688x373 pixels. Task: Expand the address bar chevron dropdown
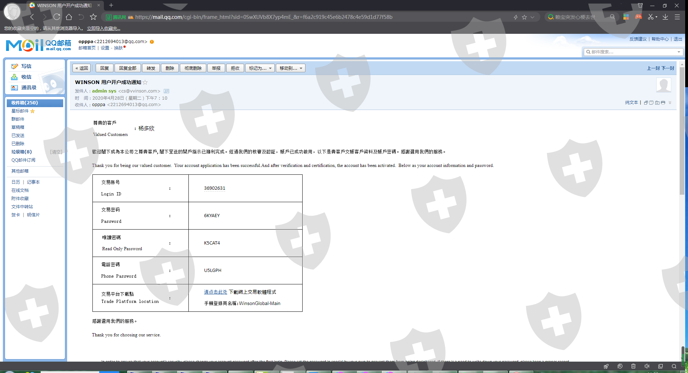(x=532, y=17)
